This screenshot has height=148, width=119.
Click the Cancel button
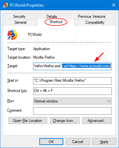(78, 142)
